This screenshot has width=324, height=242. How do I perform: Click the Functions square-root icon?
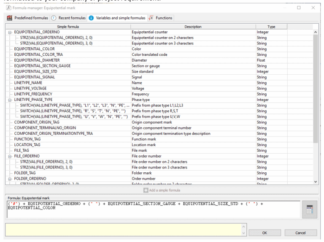151,18
